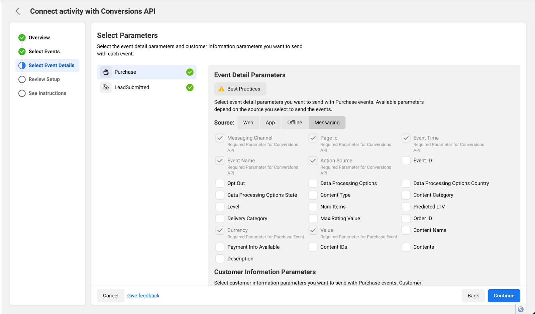Check the Payment Info Available parameter
535x314 pixels.
(x=220, y=247)
